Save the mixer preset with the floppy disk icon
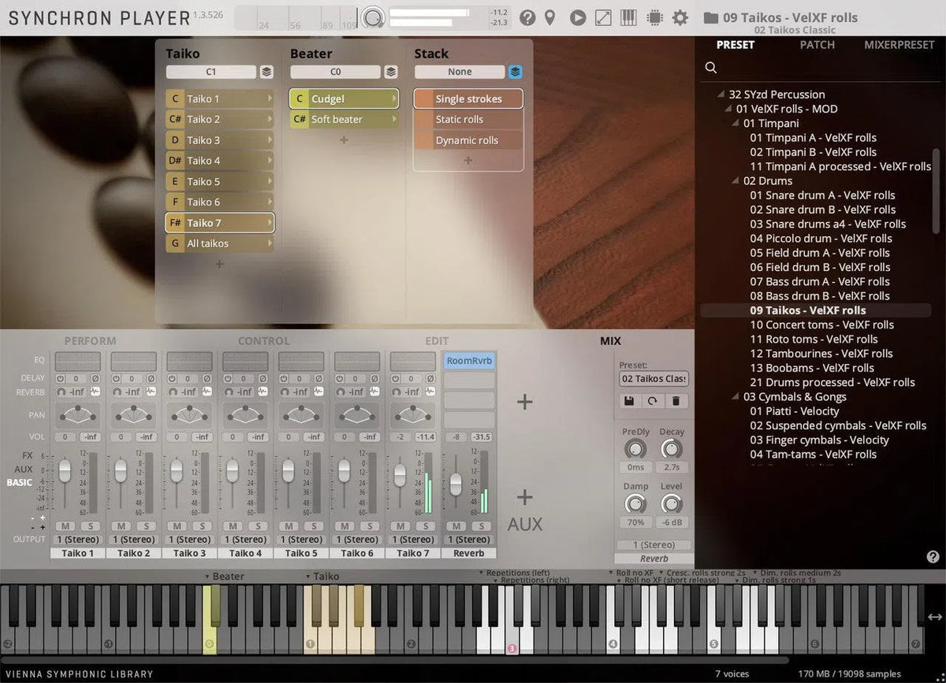The height and width of the screenshot is (683, 946). pyautogui.click(x=629, y=401)
